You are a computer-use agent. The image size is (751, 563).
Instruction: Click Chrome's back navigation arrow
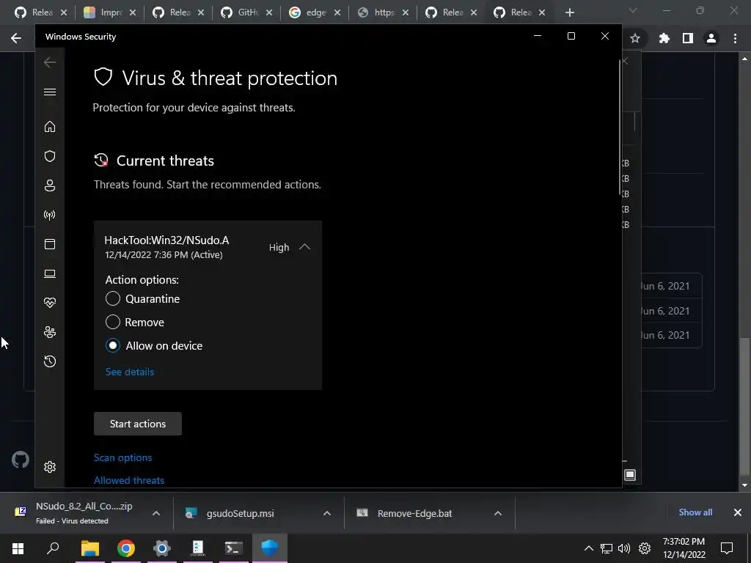click(16, 38)
